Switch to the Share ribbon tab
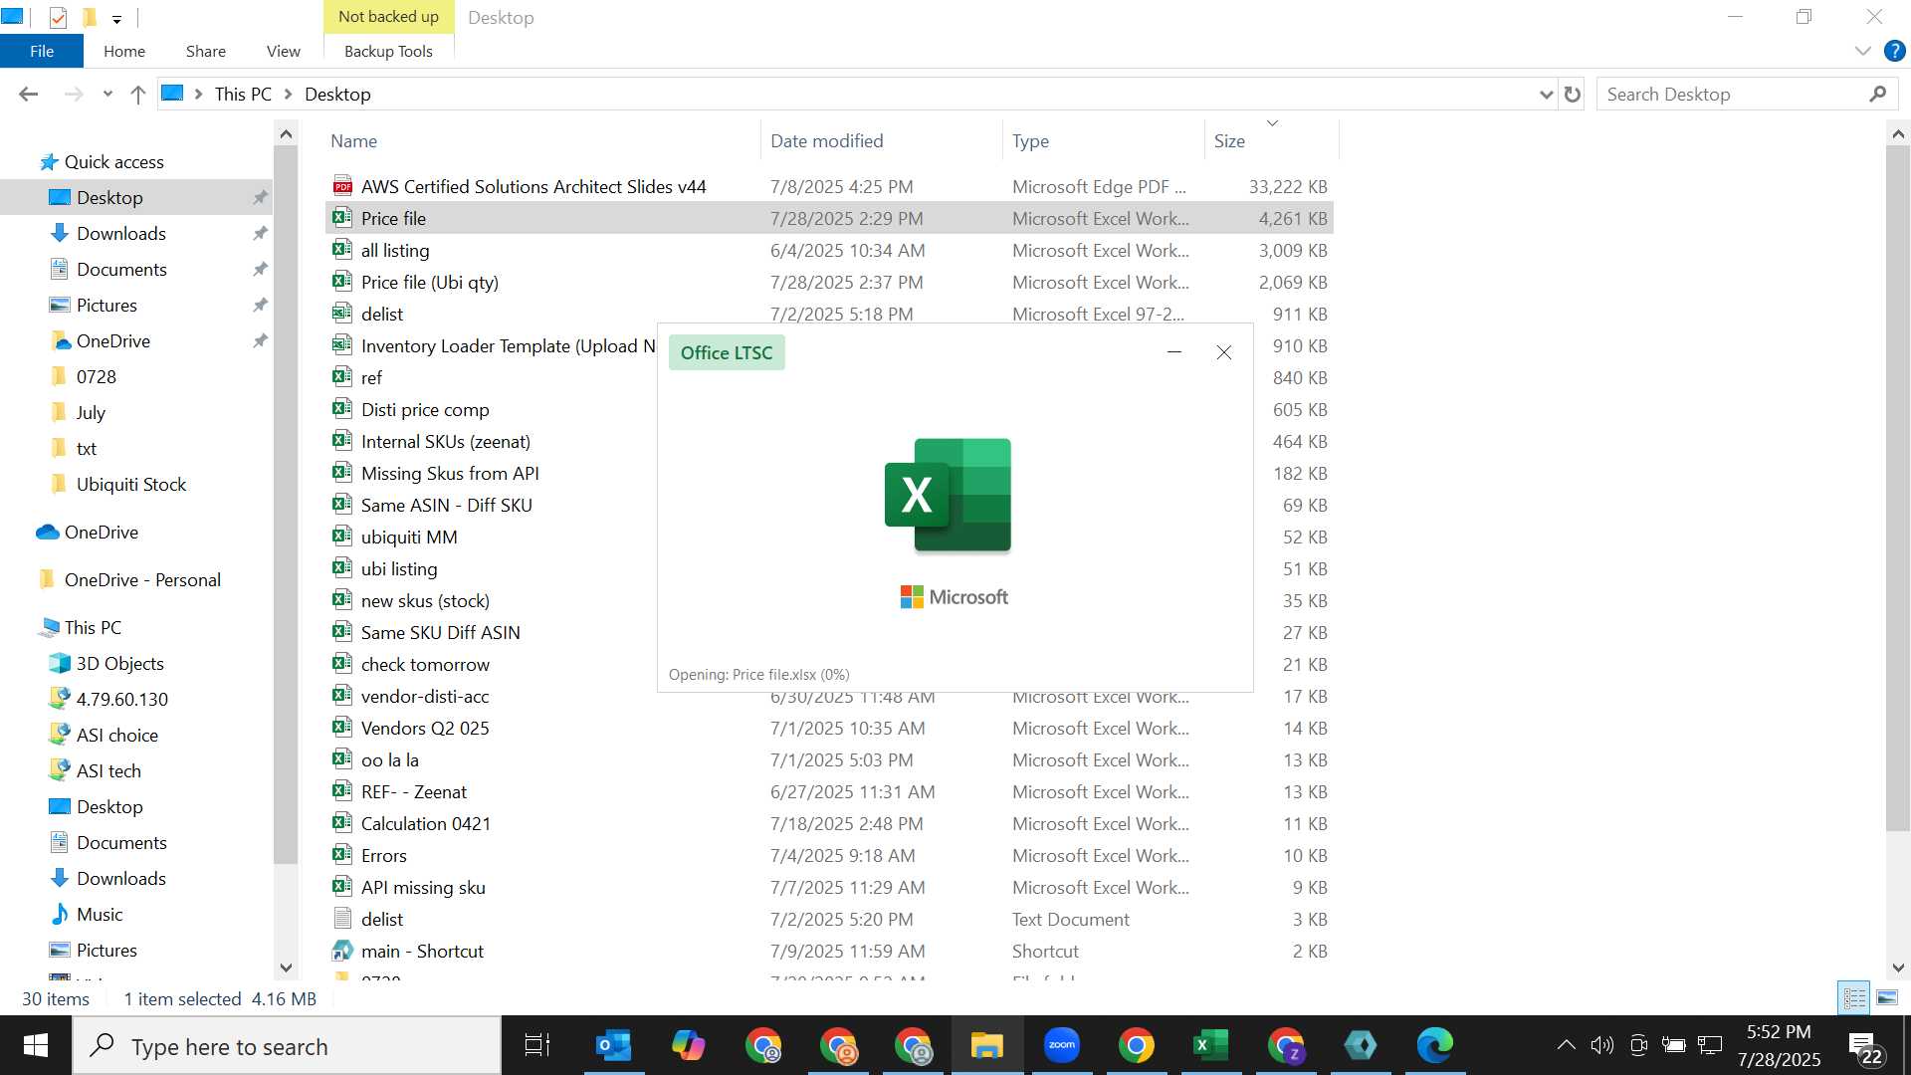1911x1075 pixels. coord(205,51)
